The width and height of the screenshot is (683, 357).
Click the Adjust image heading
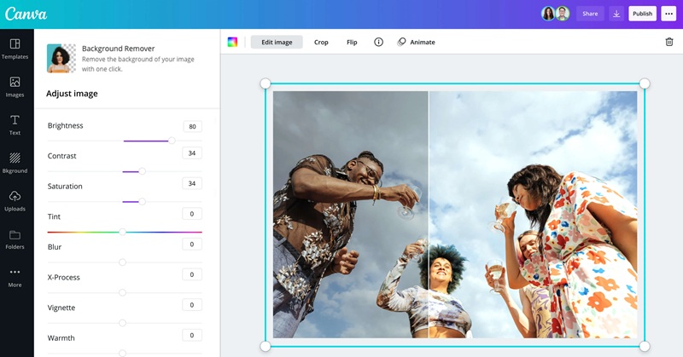click(72, 94)
